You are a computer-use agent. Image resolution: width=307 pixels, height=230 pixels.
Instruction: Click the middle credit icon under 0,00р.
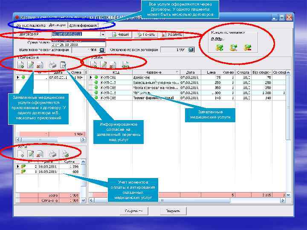click(233, 48)
